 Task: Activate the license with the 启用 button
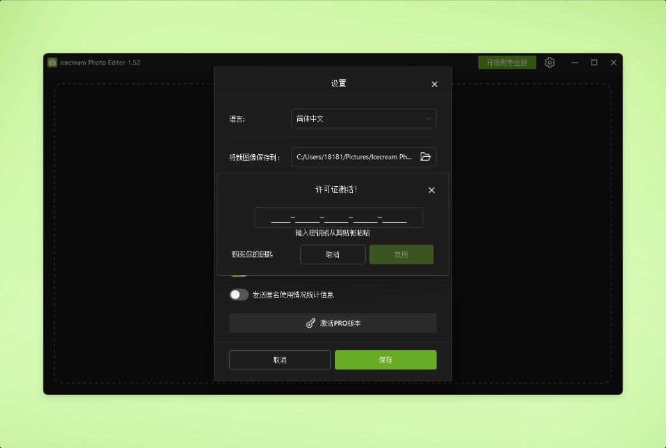point(402,254)
